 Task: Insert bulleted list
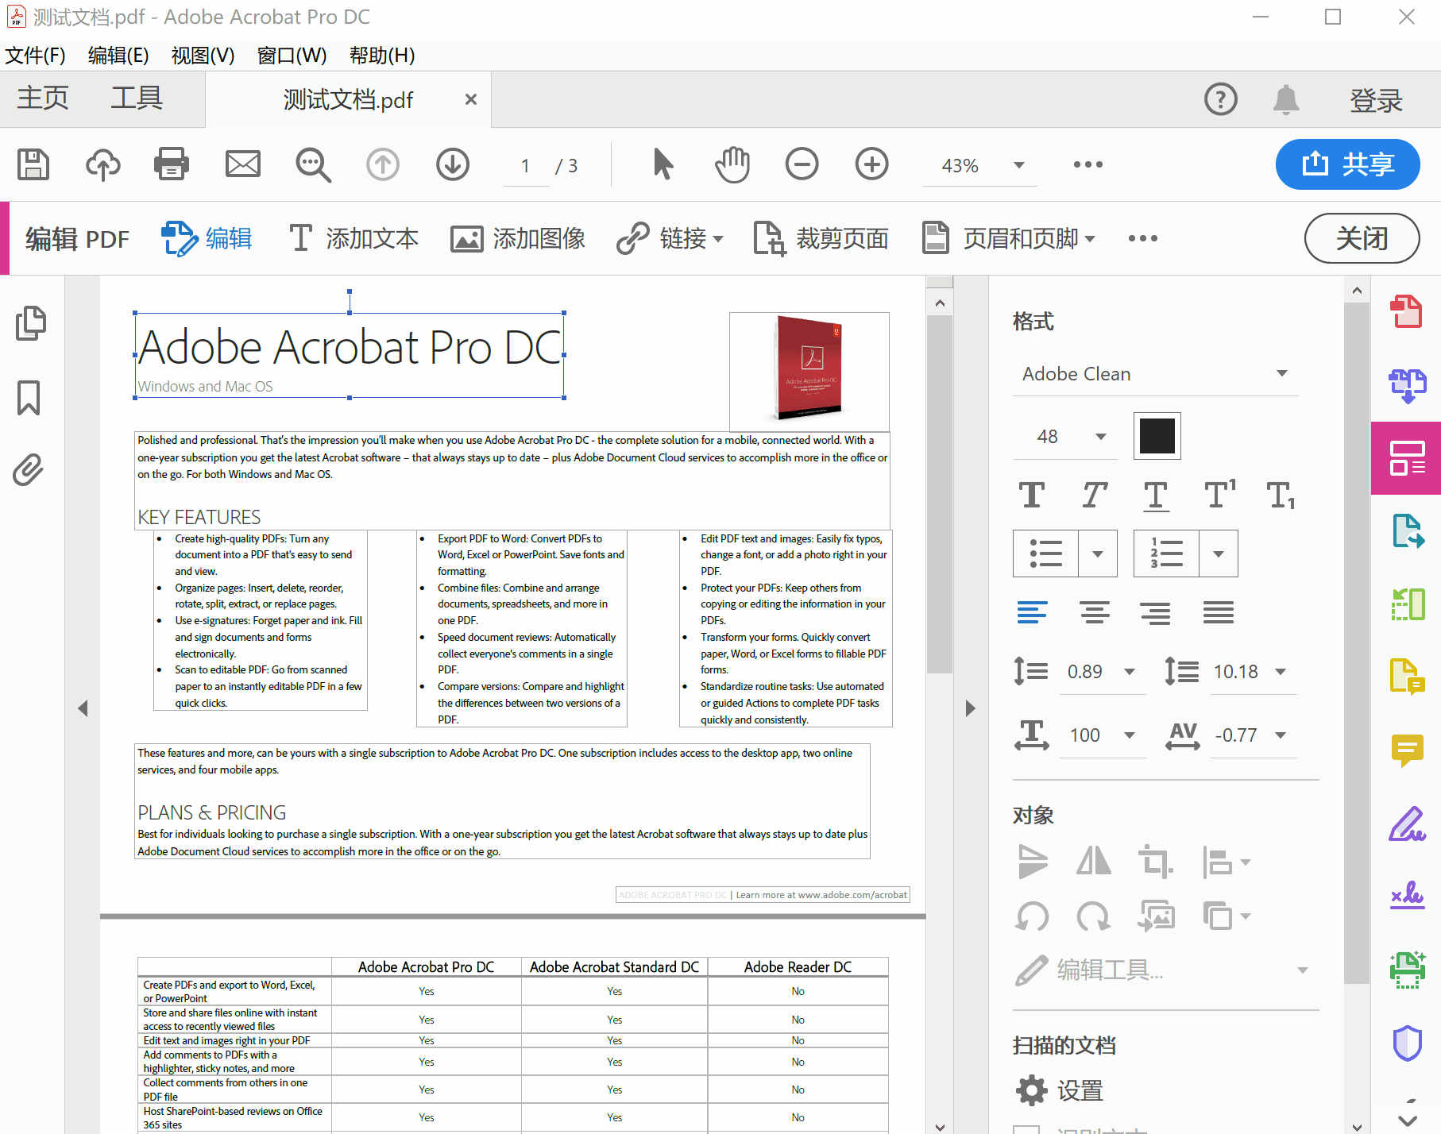point(1045,553)
